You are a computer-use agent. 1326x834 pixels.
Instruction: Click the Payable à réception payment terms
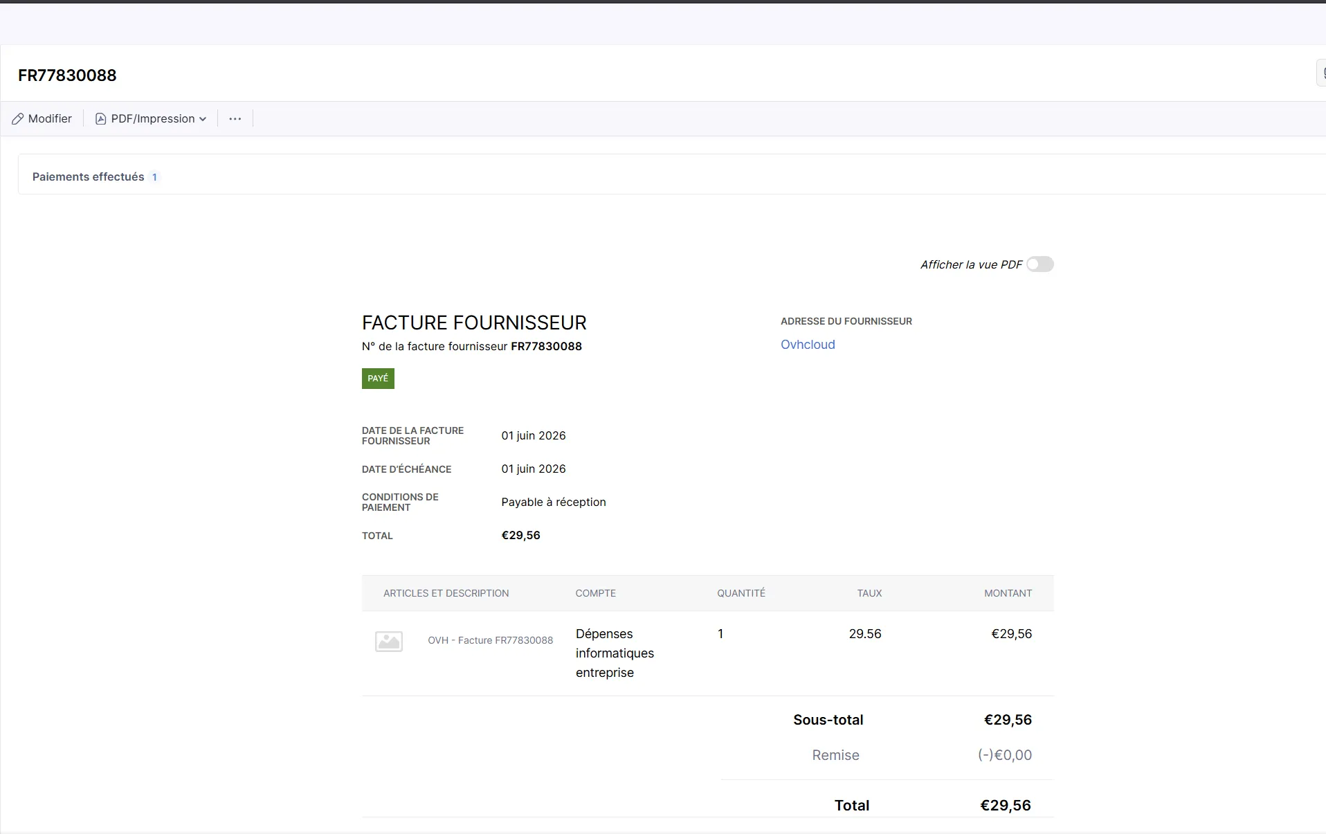tap(554, 502)
